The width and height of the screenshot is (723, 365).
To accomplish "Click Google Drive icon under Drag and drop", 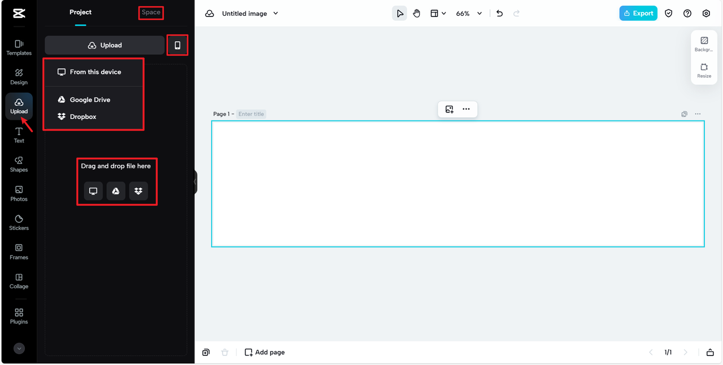I will click(116, 191).
